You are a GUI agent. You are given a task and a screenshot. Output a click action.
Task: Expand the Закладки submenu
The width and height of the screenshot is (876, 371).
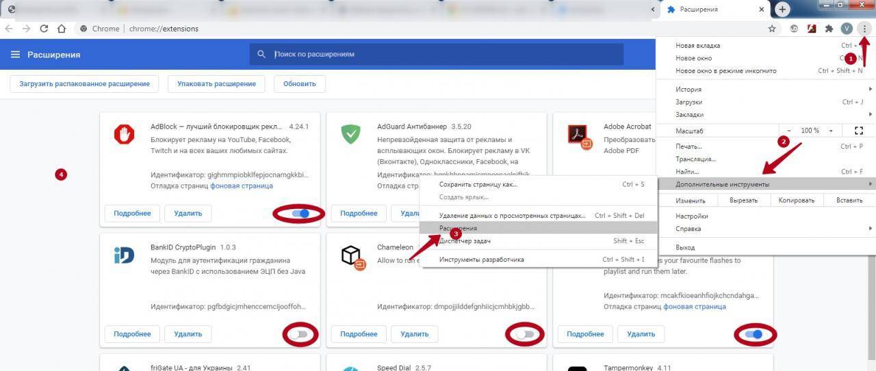pos(765,114)
